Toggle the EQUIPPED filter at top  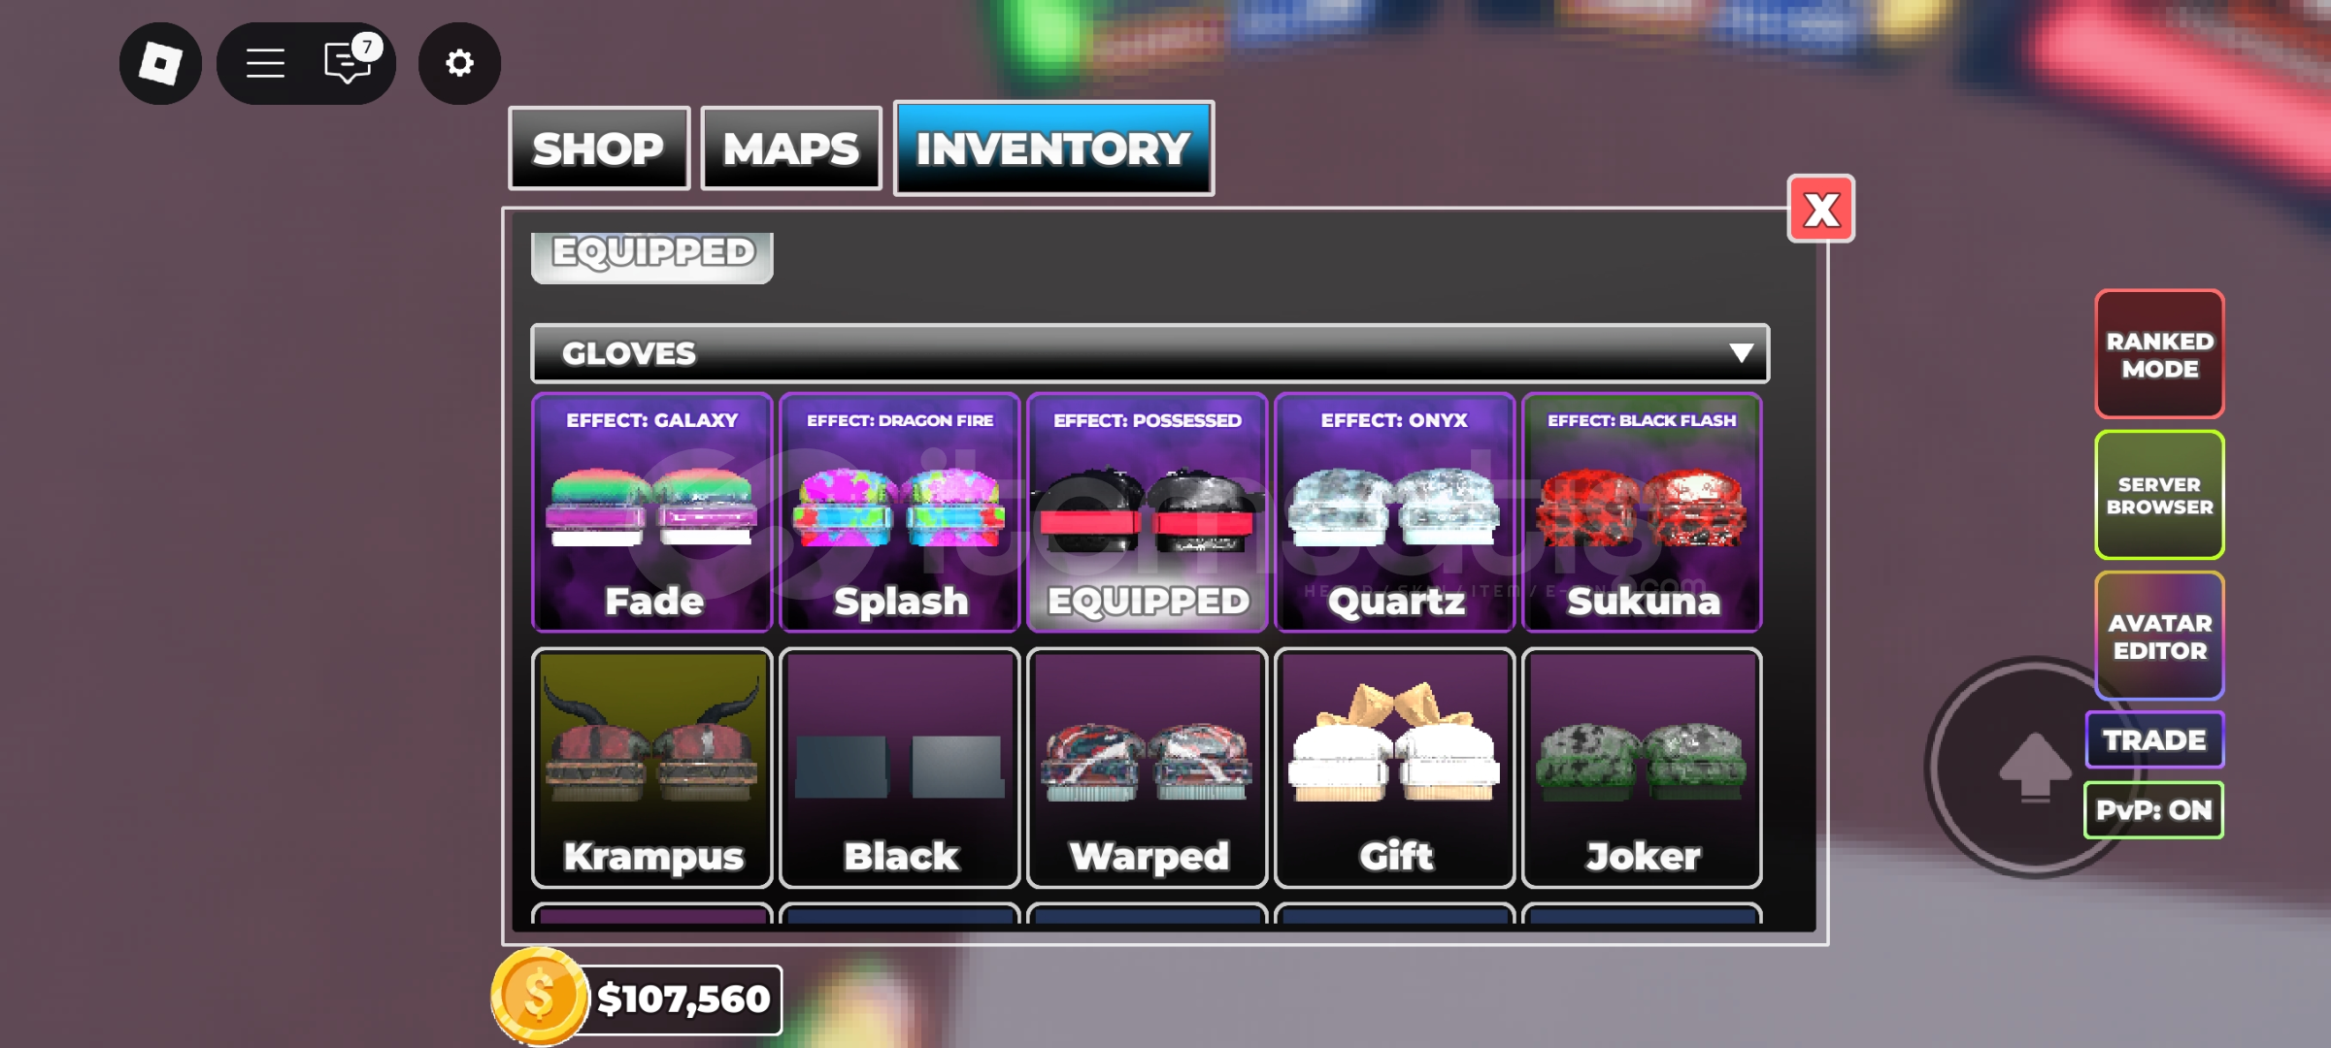click(x=652, y=256)
